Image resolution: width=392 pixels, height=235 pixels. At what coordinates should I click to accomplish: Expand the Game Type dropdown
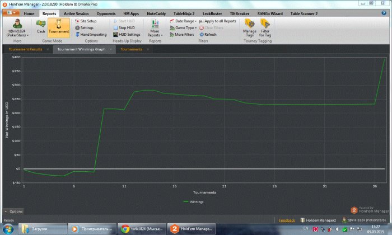pos(184,27)
